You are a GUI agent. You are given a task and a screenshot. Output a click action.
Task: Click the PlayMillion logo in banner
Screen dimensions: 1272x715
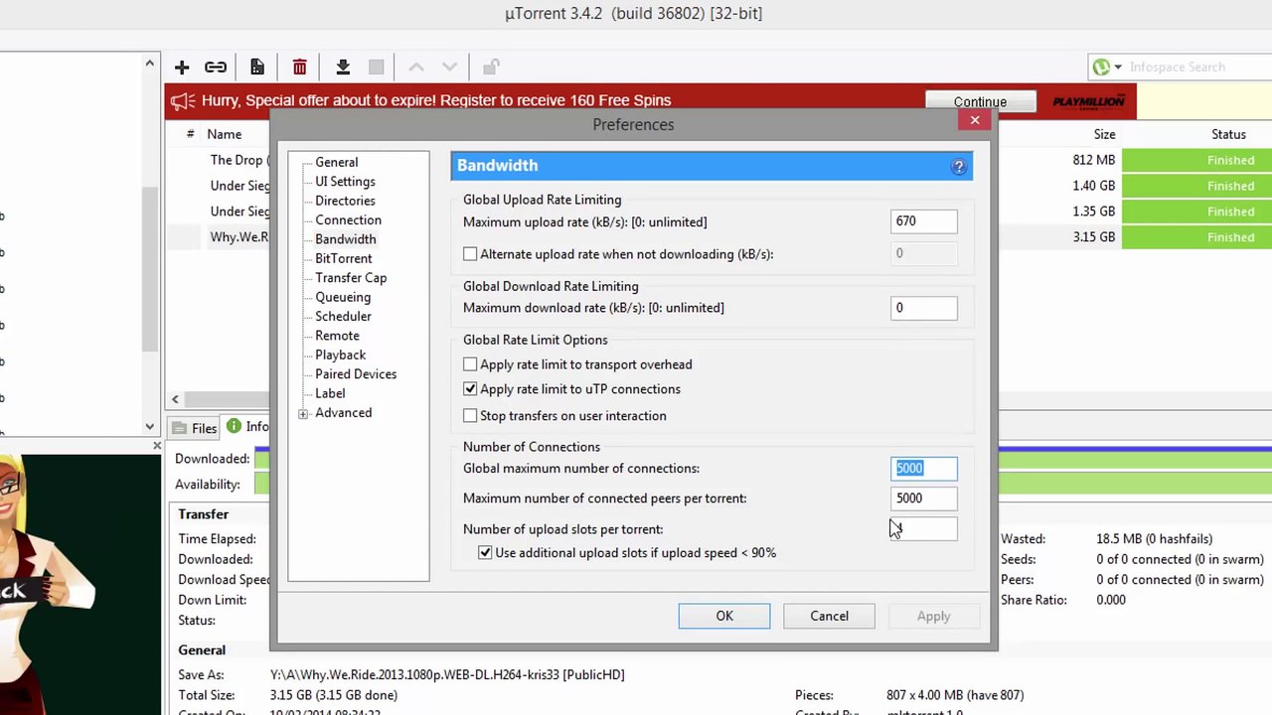[x=1089, y=101]
